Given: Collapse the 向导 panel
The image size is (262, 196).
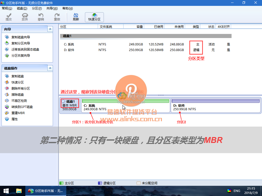Looking at the screenshot, I should click(50, 29).
